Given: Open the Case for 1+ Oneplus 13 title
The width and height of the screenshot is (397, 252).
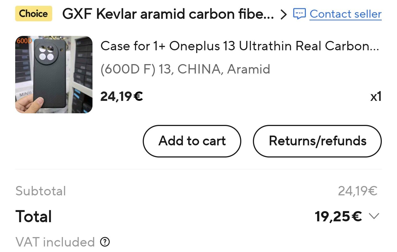Looking at the screenshot, I should (240, 46).
